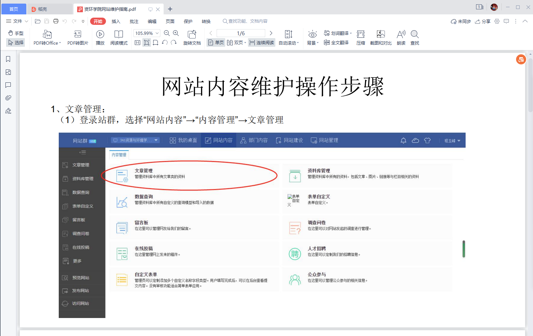Toggle 连续阅读 continuous reading mode
Viewport: 533px width, 336px height.
(262, 43)
